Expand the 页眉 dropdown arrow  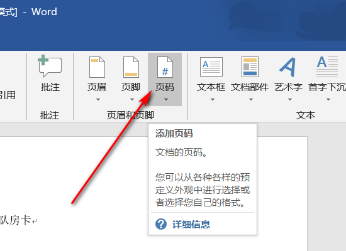[x=98, y=100]
